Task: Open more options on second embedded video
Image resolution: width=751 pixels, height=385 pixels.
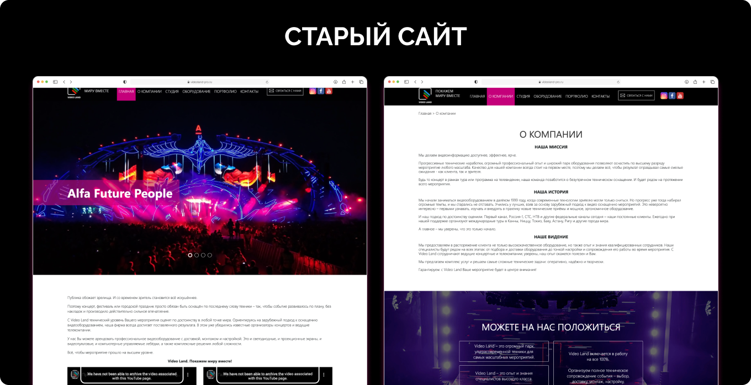Action: 323,375
